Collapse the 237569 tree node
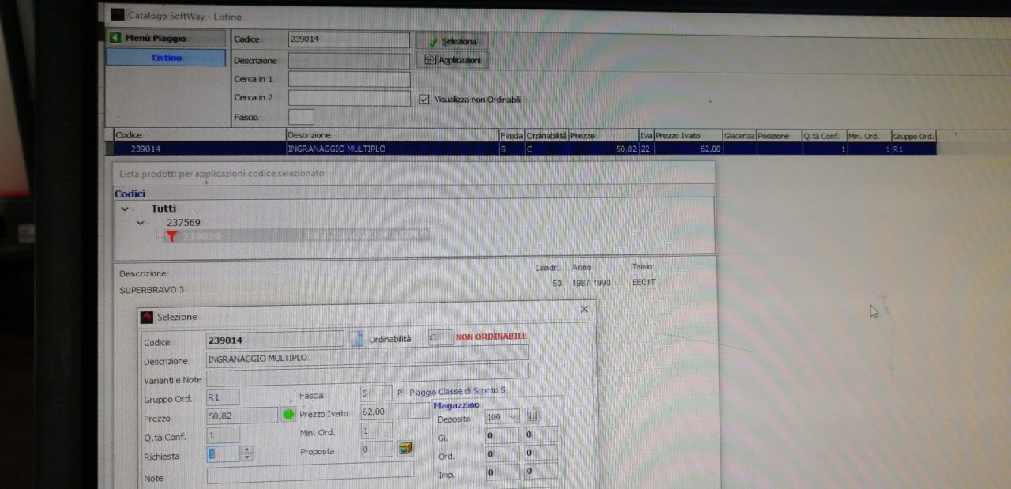This screenshot has height=489, width=1011. tap(141, 223)
